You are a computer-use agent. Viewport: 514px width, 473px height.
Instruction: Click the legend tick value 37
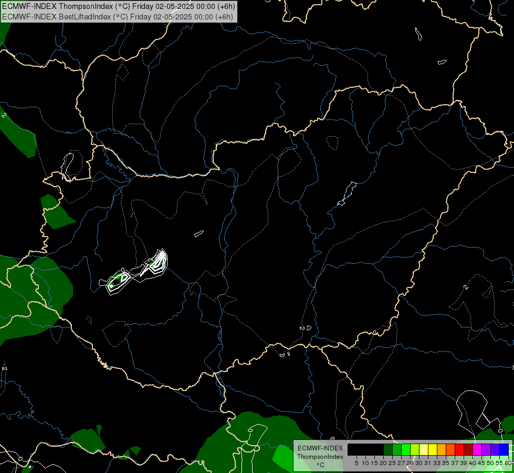click(x=454, y=463)
